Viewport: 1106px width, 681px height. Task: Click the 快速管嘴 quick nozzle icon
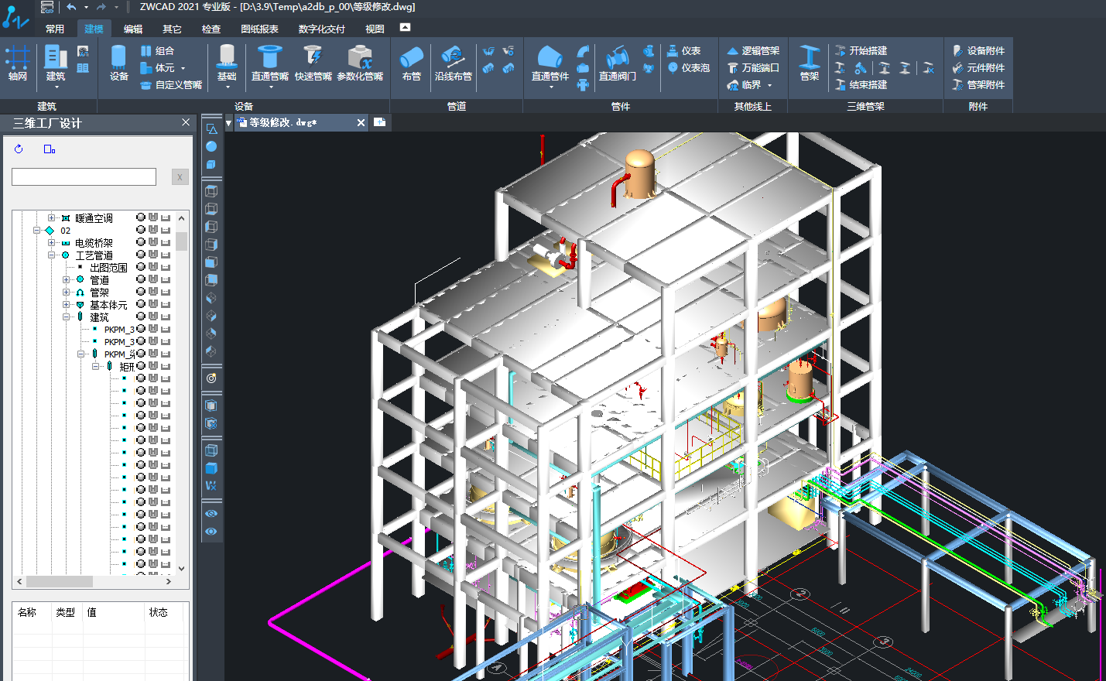(x=313, y=62)
